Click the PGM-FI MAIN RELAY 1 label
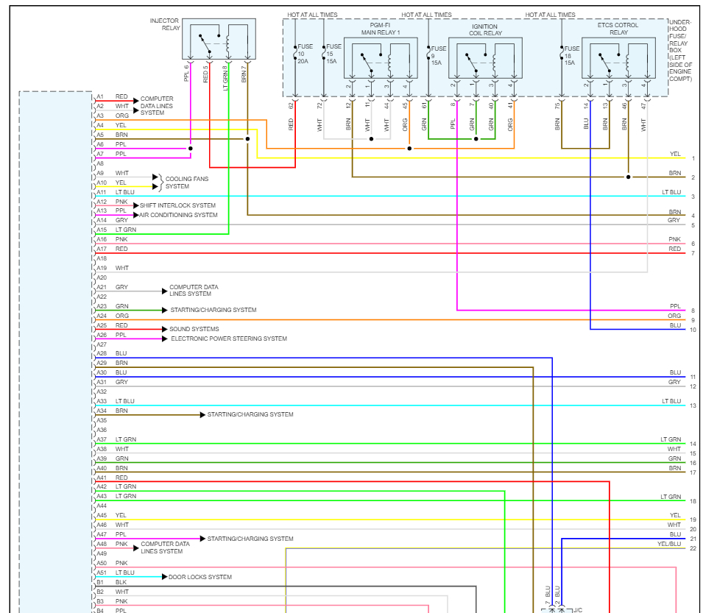 (x=380, y=29)
